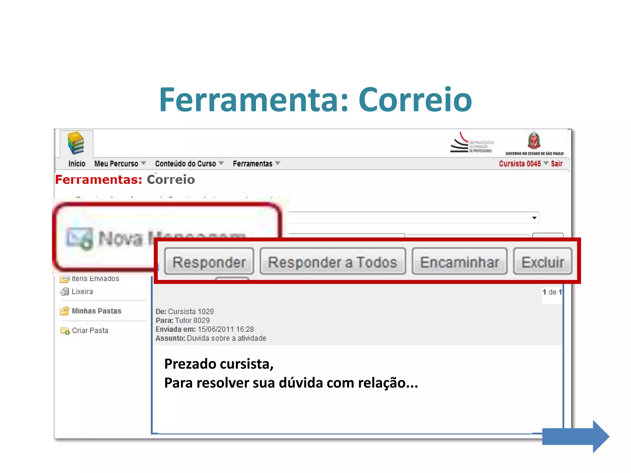Click the Encaminhar button

coord(460,262)
